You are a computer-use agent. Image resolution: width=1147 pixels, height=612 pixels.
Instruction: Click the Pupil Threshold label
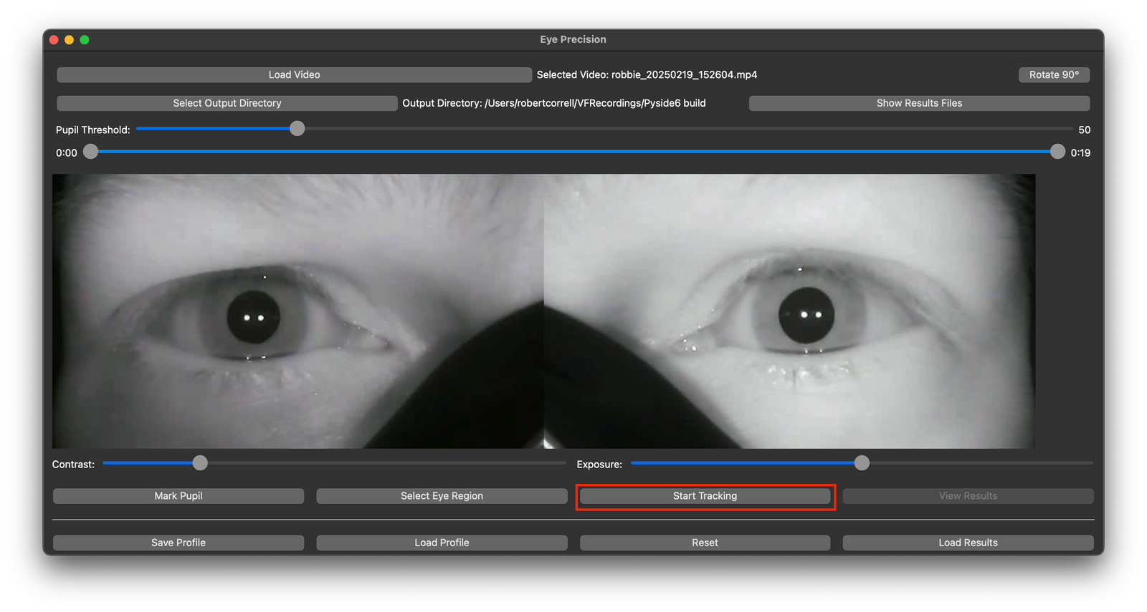(93, 130)
